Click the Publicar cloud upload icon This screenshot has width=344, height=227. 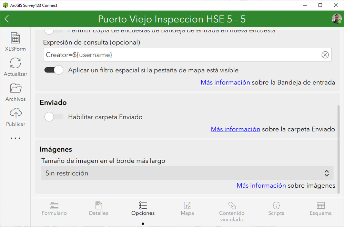(16, 113)
